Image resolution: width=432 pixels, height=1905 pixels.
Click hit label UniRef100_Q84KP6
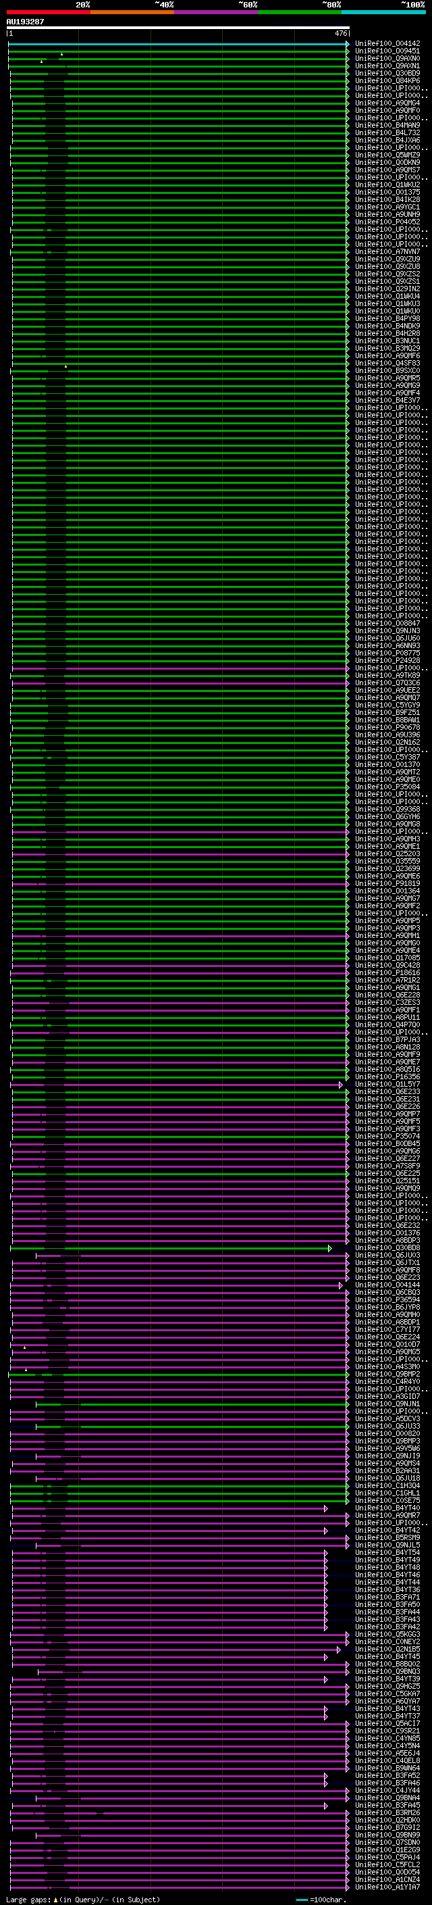pos(387,80)
